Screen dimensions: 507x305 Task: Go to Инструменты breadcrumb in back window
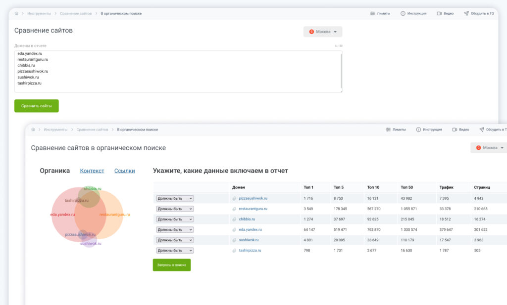[39, 13]
